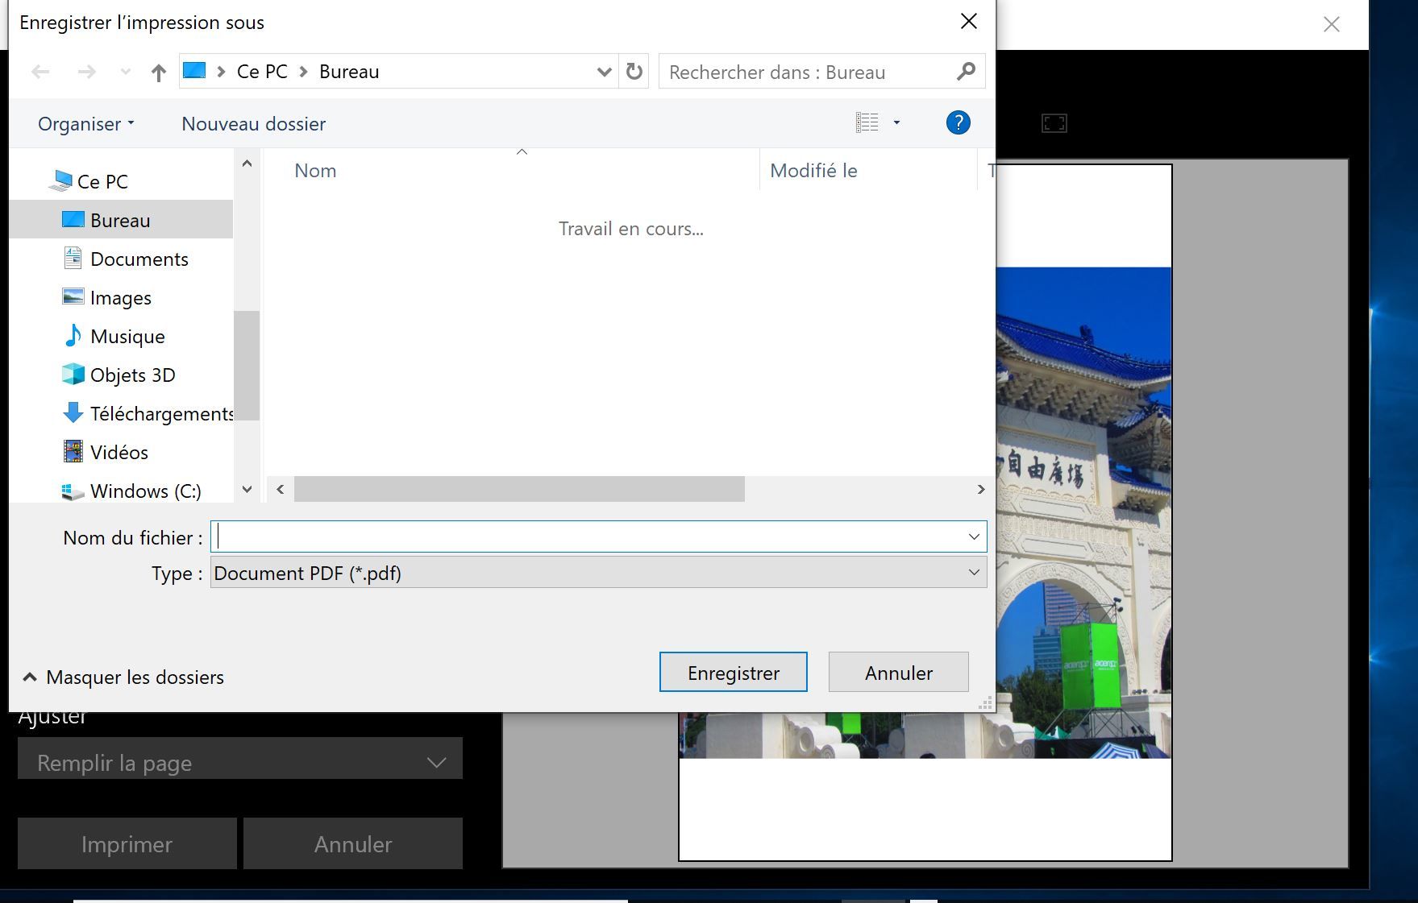
Task: Open the Type 'Document PDF (*.pdf)' dropdown
Action: pyautogui.click(x=598, y=573)
